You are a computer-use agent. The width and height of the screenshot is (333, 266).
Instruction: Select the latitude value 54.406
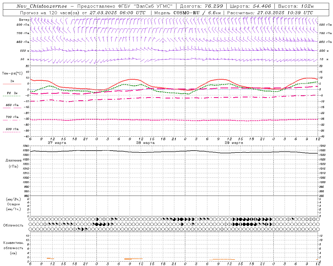pyautogui.click(x=262, y=6)
